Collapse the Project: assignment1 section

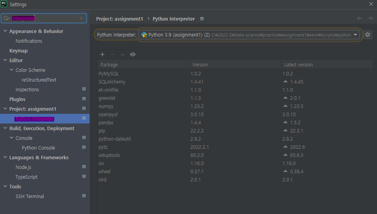pyautogui.click(x=5, y=109)
